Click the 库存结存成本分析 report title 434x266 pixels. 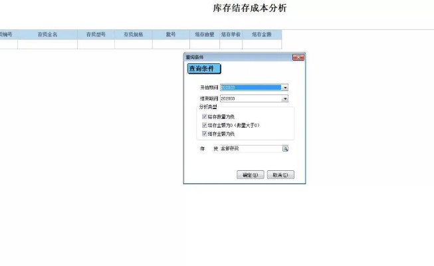pyautogui.click(x=250, y=8)
